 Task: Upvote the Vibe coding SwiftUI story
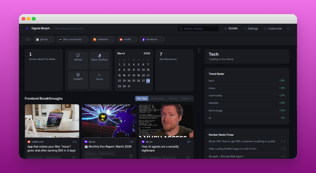283,149
